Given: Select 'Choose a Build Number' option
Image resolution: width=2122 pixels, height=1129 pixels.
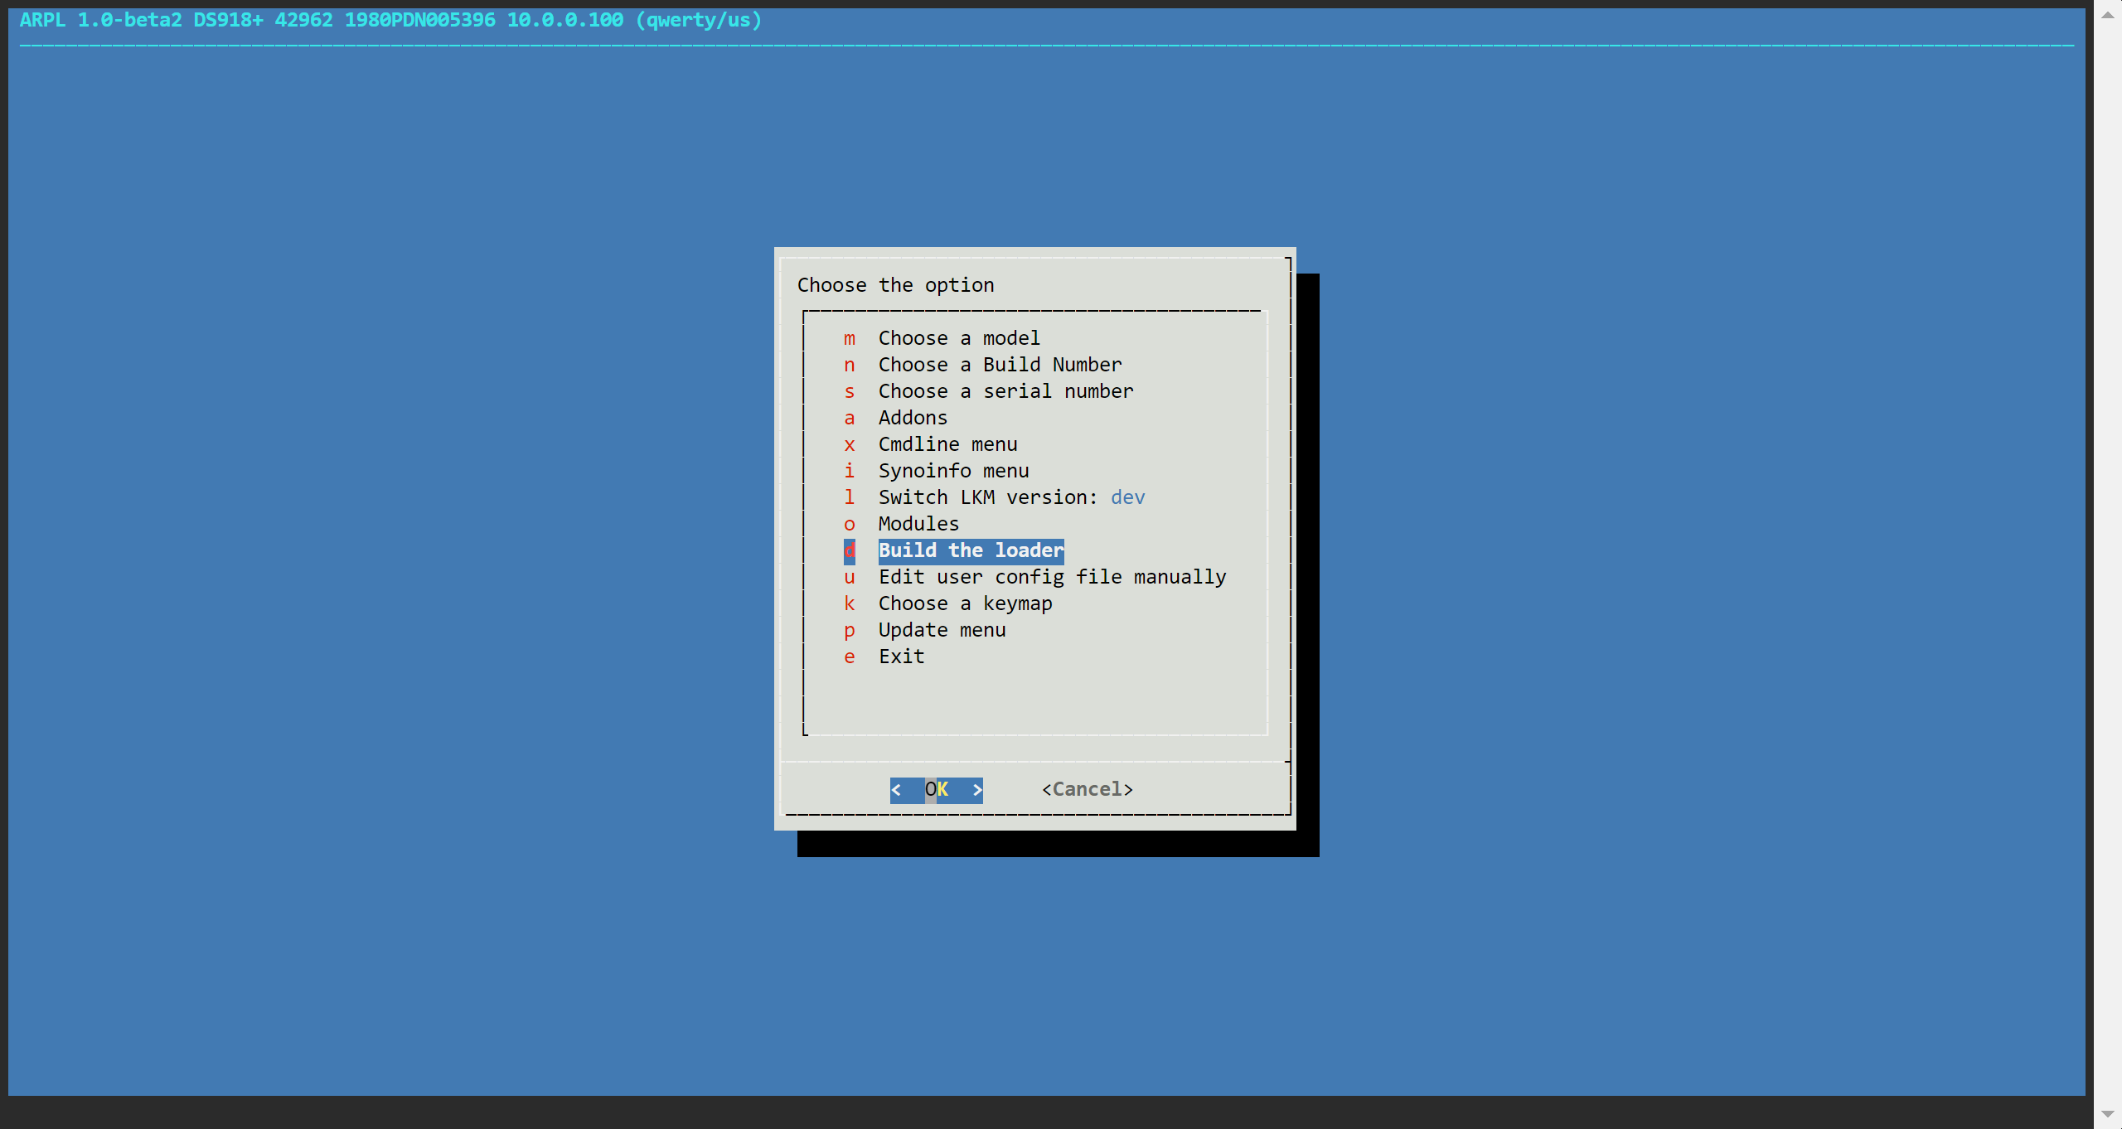Looking at the screenshot, I should (x=1000, y=365).
